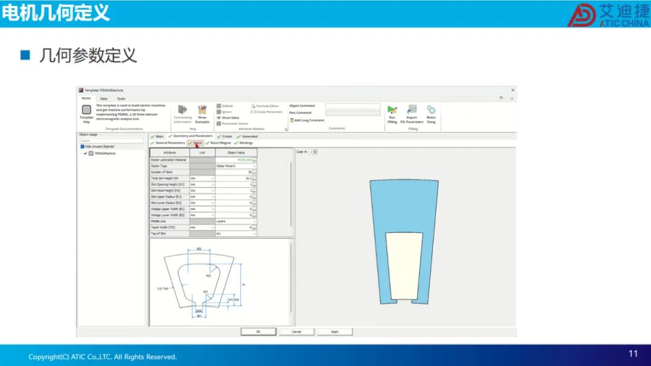Open Template Help icon in ribbon

[86, 110]
